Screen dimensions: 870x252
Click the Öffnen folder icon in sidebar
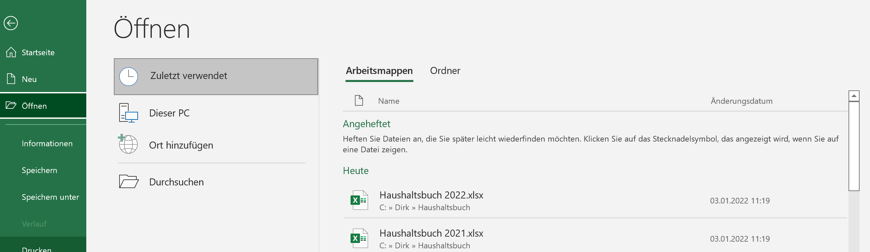coord(11,106)
